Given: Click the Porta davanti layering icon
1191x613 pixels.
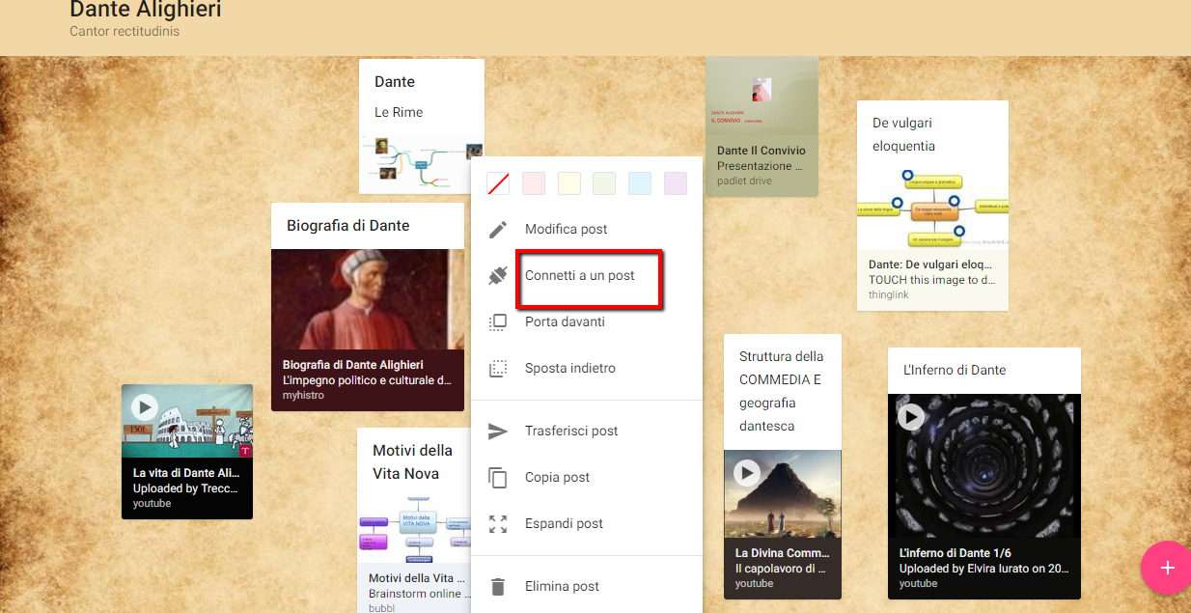Looking at the screenshot, I should click(498, 321).
